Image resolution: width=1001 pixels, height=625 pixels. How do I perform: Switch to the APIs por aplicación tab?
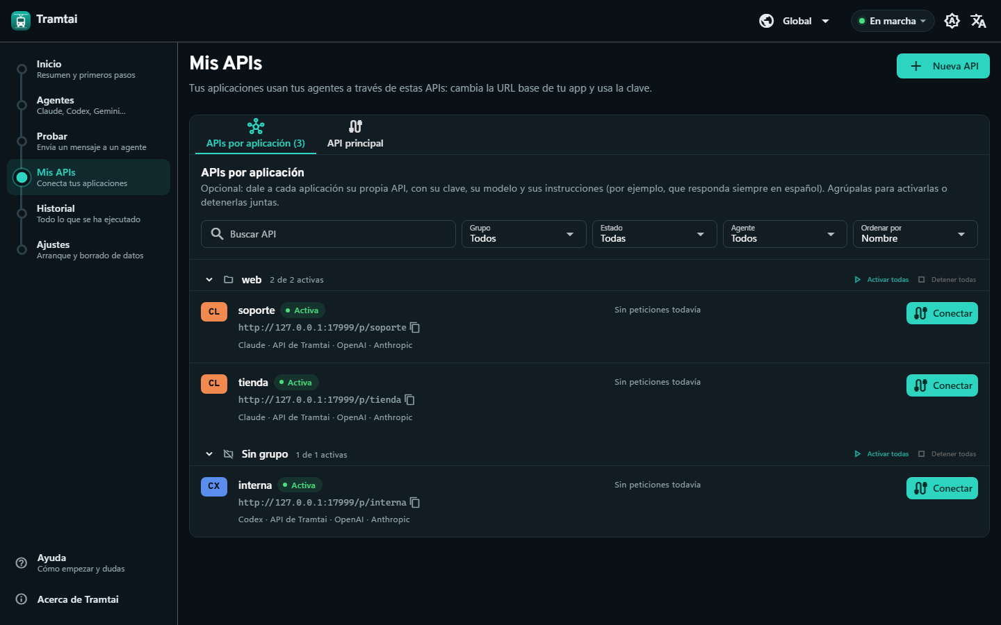click(256, 135)
